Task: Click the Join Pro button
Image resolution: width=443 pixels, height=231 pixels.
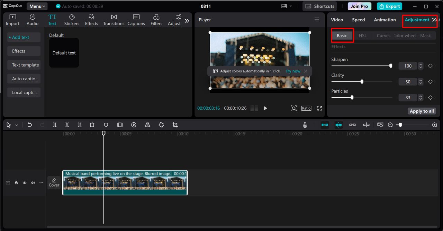Action: click(x=360, y=6)
